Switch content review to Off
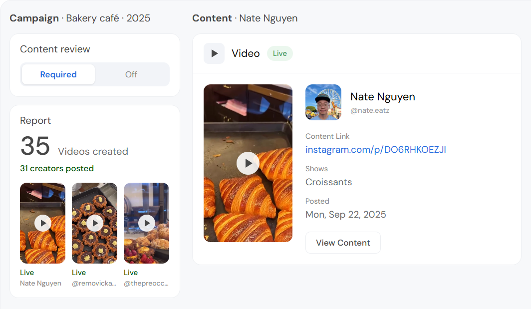 click(131, 74)
